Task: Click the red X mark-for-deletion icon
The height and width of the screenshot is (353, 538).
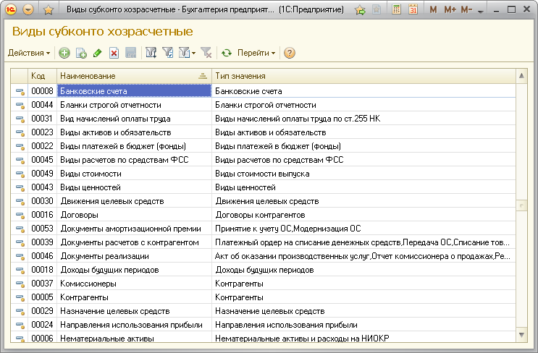Action: coord(114,53)
